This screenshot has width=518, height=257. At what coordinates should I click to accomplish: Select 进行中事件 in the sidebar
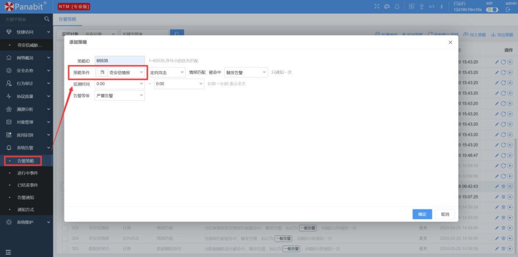(x=27, y=173)
